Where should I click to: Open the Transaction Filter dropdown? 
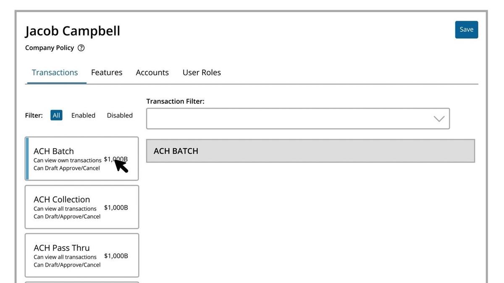[x=298, y=118]
